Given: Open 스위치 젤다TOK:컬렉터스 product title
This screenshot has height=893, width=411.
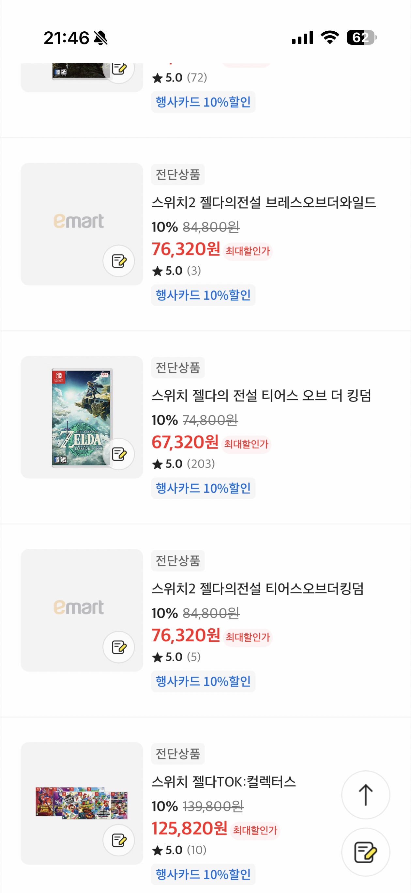Looking at the screenshot, I should [223, 781].
